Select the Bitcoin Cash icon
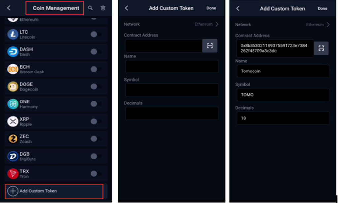338x203 pixels. (13, 69)
